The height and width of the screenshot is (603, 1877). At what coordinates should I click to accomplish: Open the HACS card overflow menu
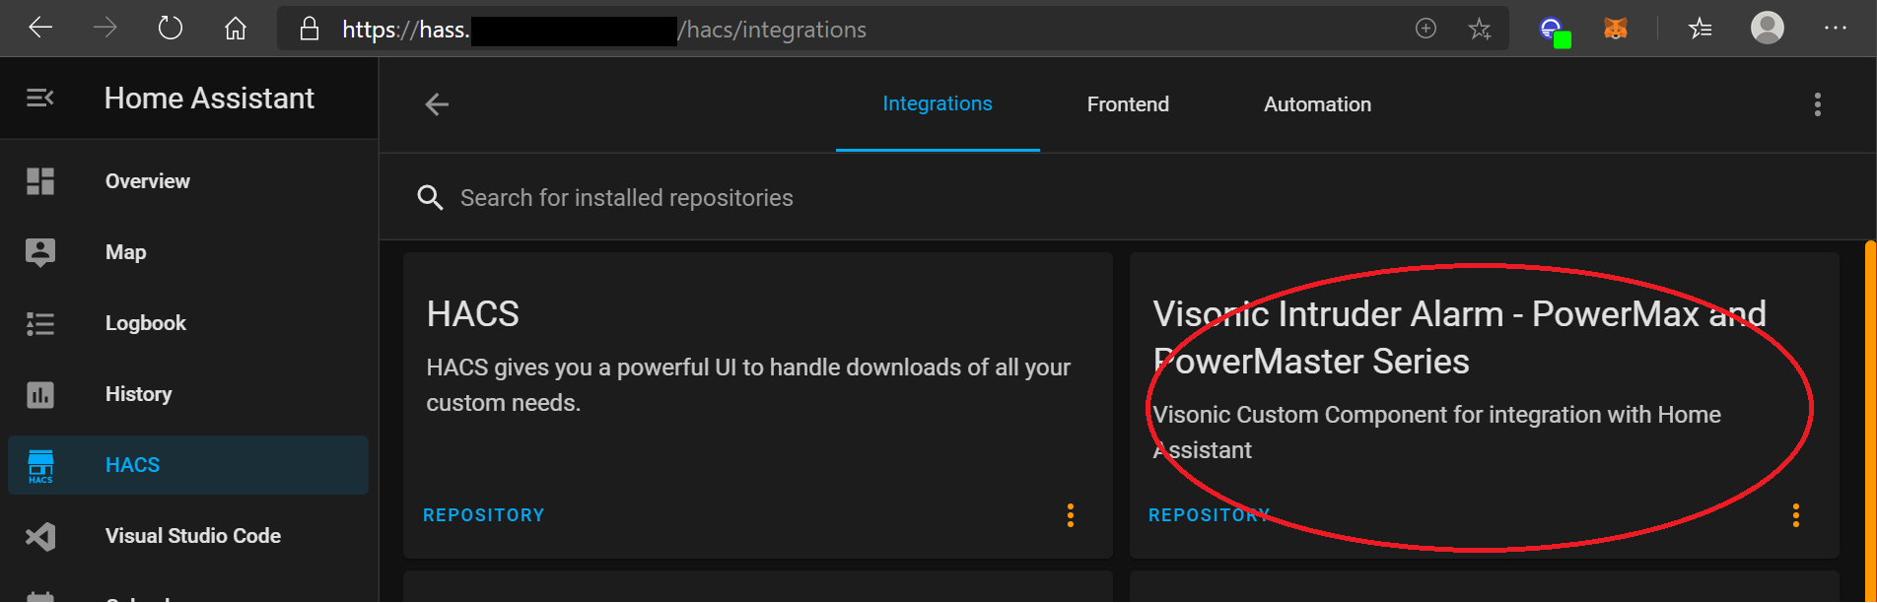coord(1071,515)
